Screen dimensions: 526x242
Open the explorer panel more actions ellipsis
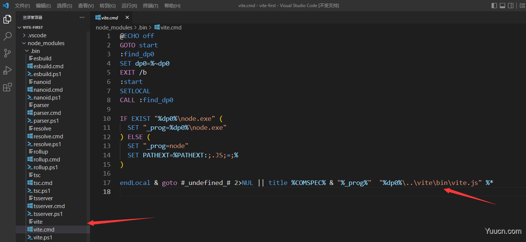click(82, 18)
